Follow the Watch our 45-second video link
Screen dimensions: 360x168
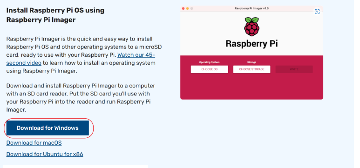point(81,59)
